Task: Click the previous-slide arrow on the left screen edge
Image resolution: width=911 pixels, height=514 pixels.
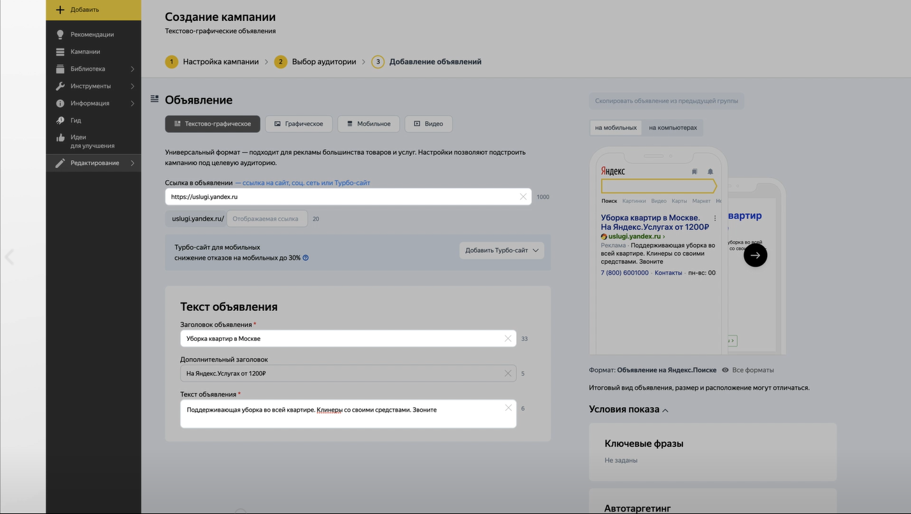Action: coord(9,257)
